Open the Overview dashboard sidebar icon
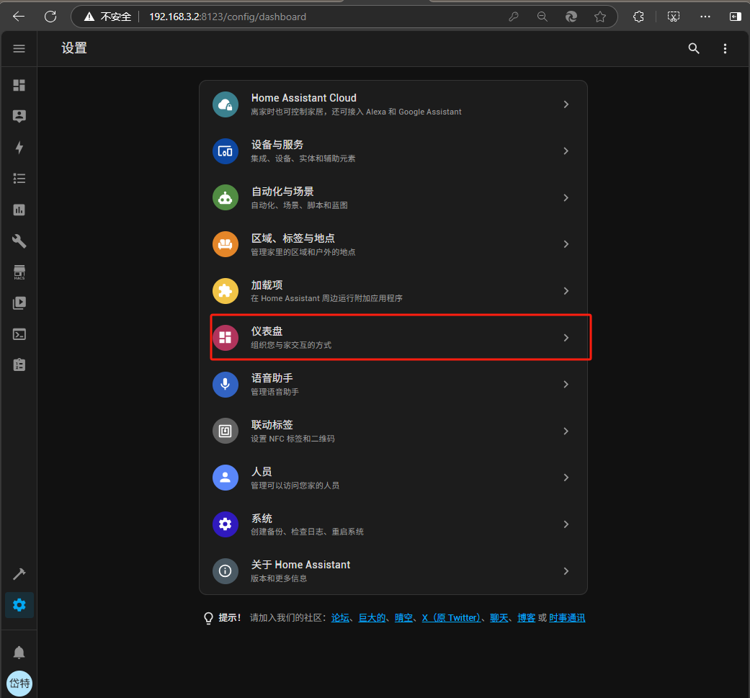The width and height of the screenshot is (750, 698). (19, 85)
